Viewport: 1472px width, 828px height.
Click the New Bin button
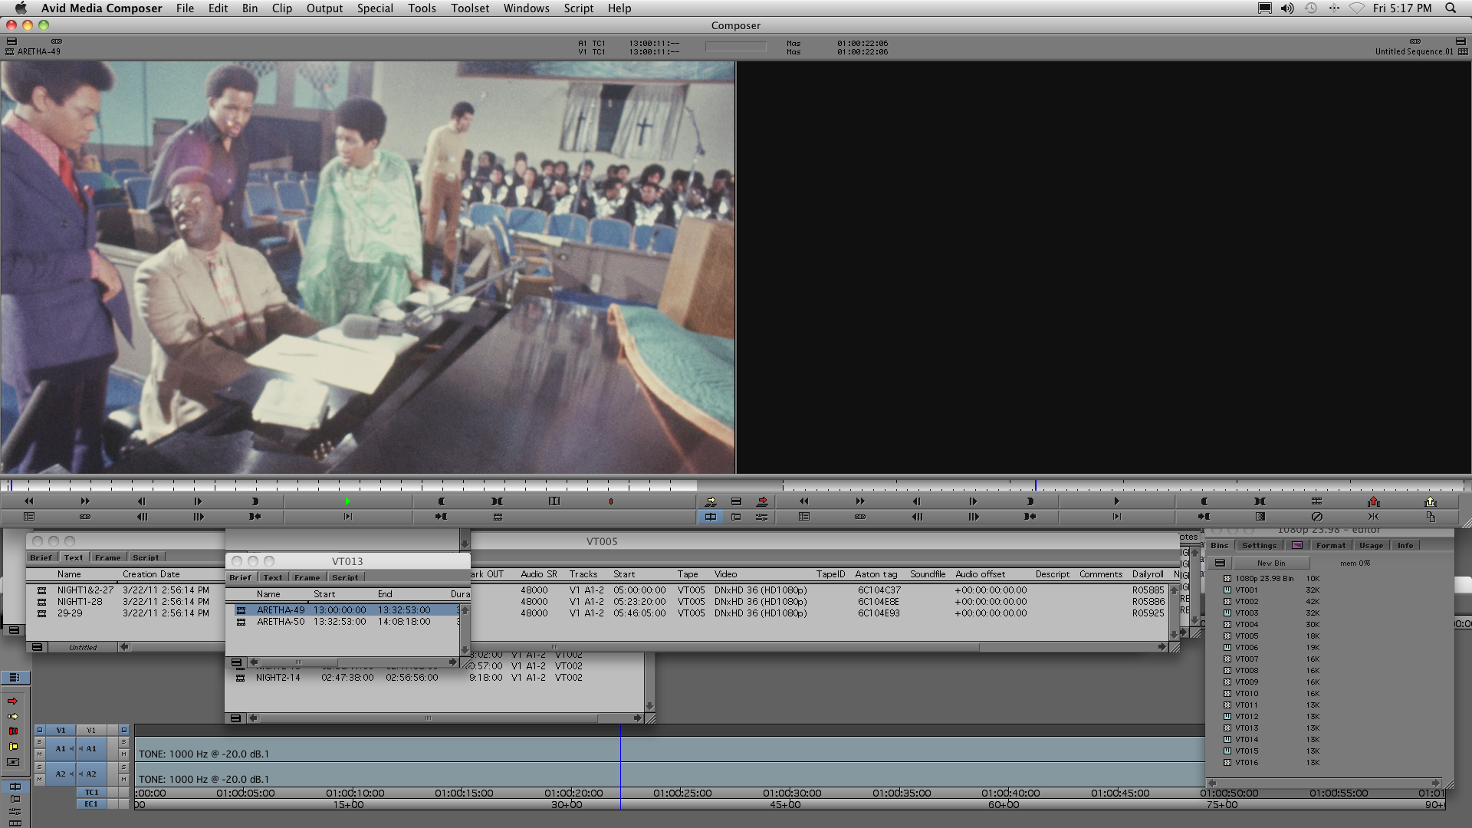pos(1270,563)
